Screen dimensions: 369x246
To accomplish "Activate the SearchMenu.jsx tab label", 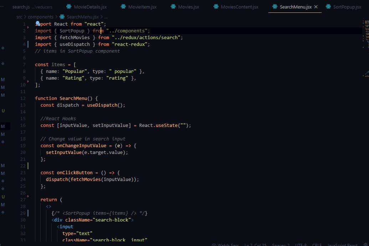I will click(296, 7).
